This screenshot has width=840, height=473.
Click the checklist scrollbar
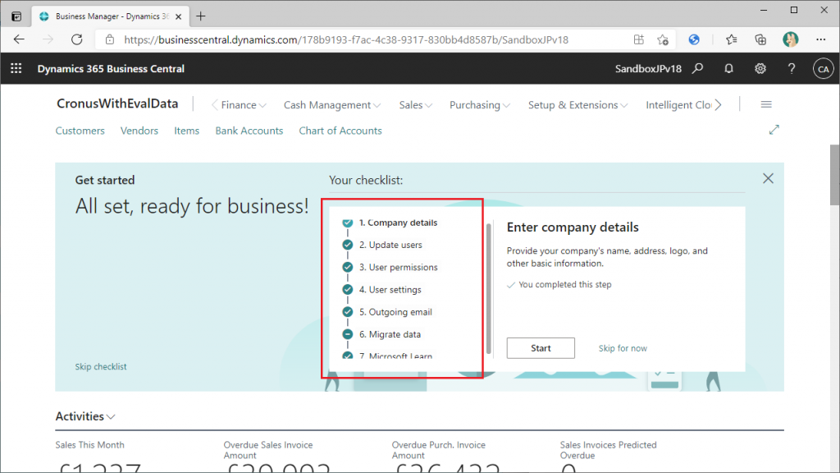point(489,288)
